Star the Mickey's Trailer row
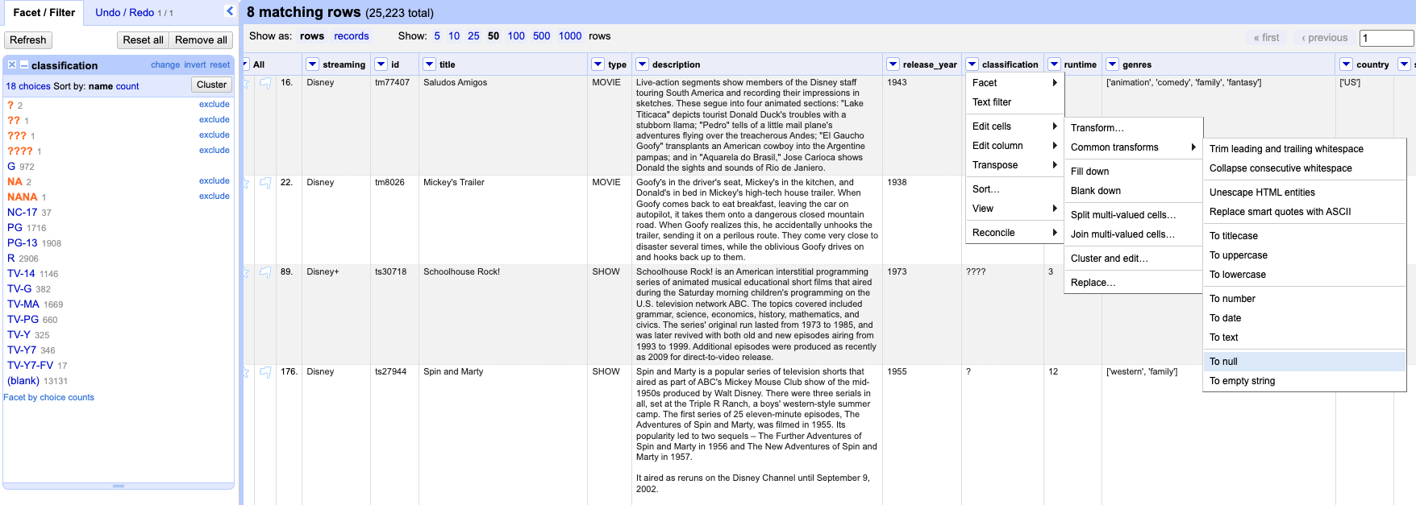The width and height of the screenshot is (1416, 505). click(x=246, y=183)
